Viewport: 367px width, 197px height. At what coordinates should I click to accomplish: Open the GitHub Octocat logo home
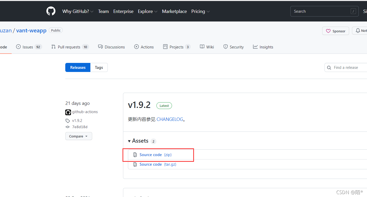point(51,11)
